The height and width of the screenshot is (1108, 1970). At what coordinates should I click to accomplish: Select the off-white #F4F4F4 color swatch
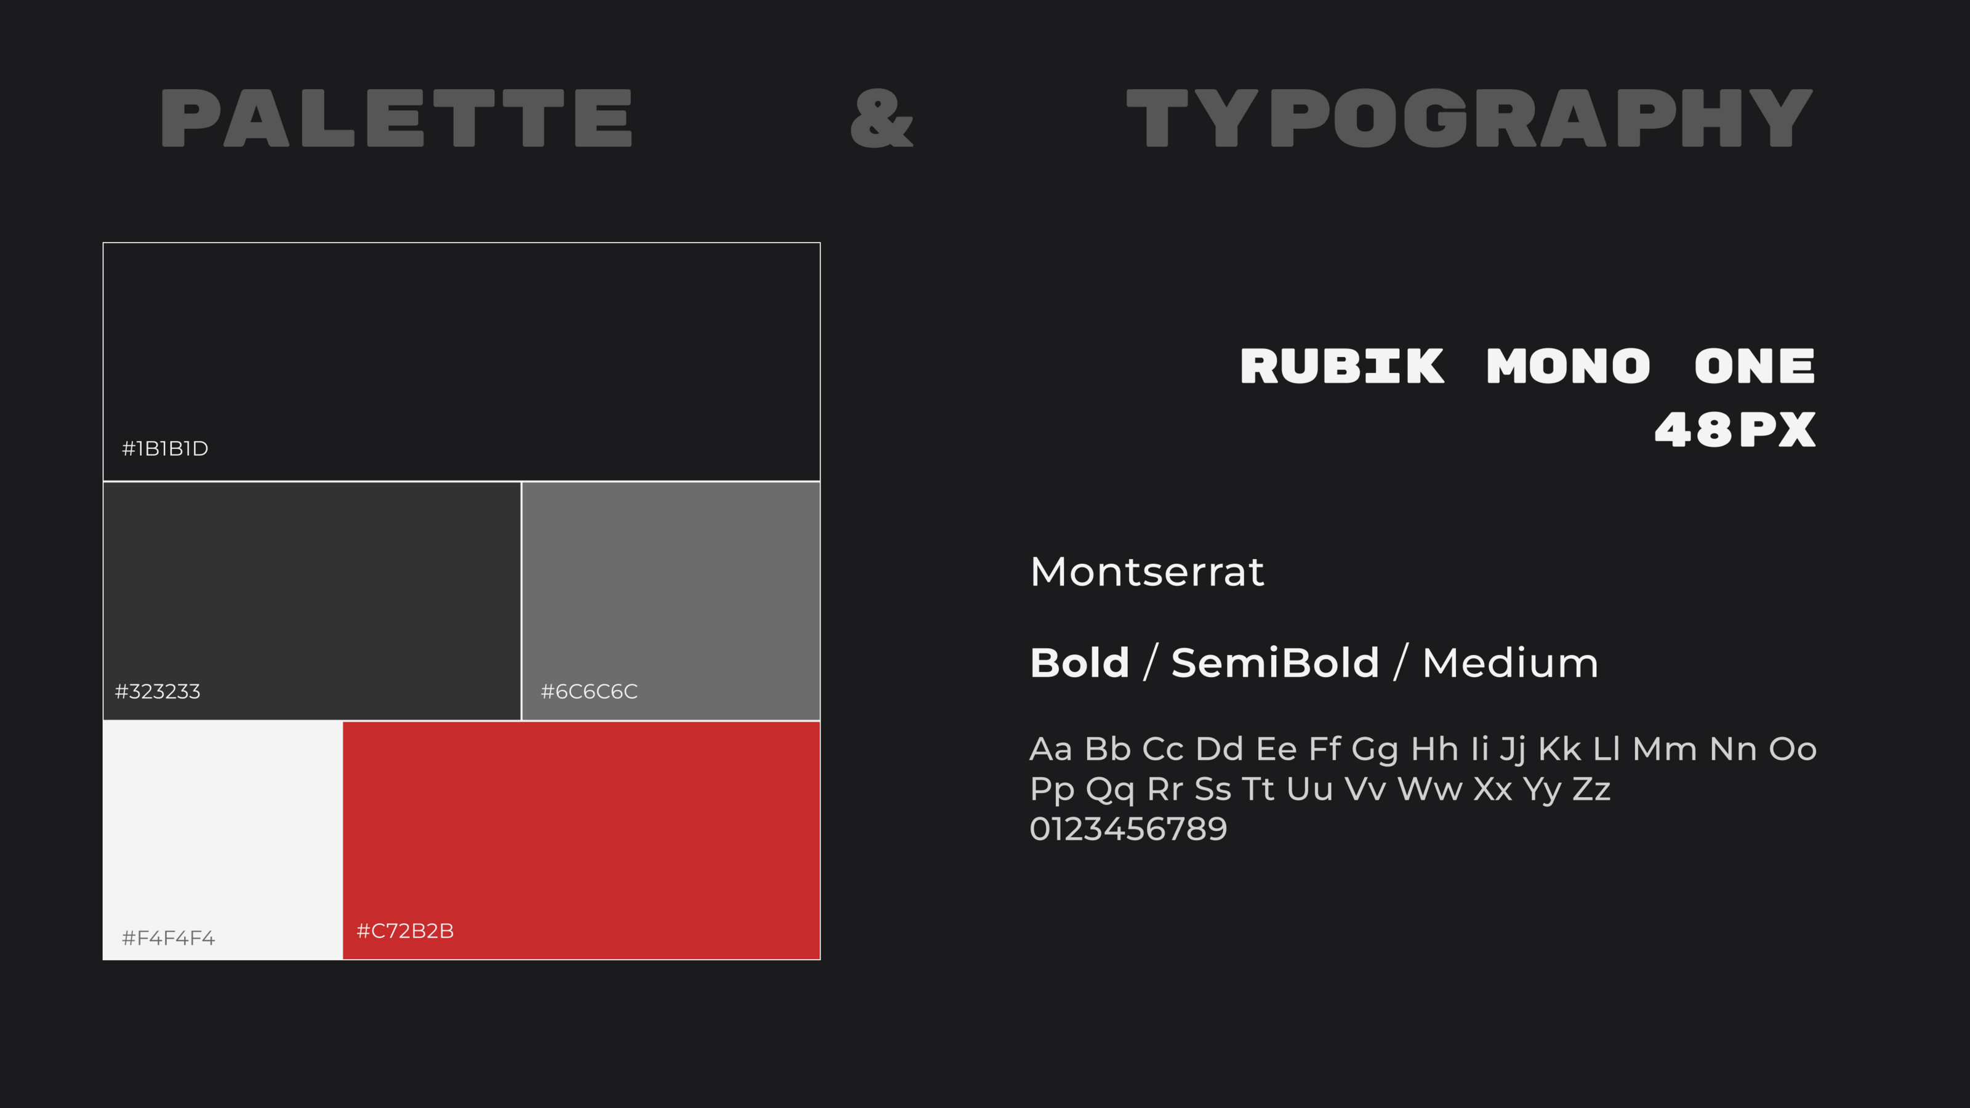point(222,826)
